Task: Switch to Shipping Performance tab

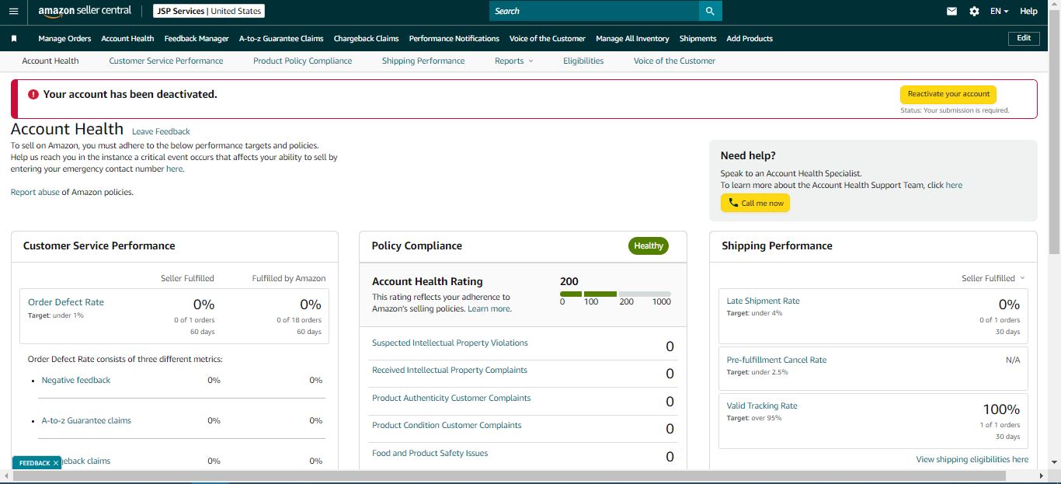Action: [423, 61]
